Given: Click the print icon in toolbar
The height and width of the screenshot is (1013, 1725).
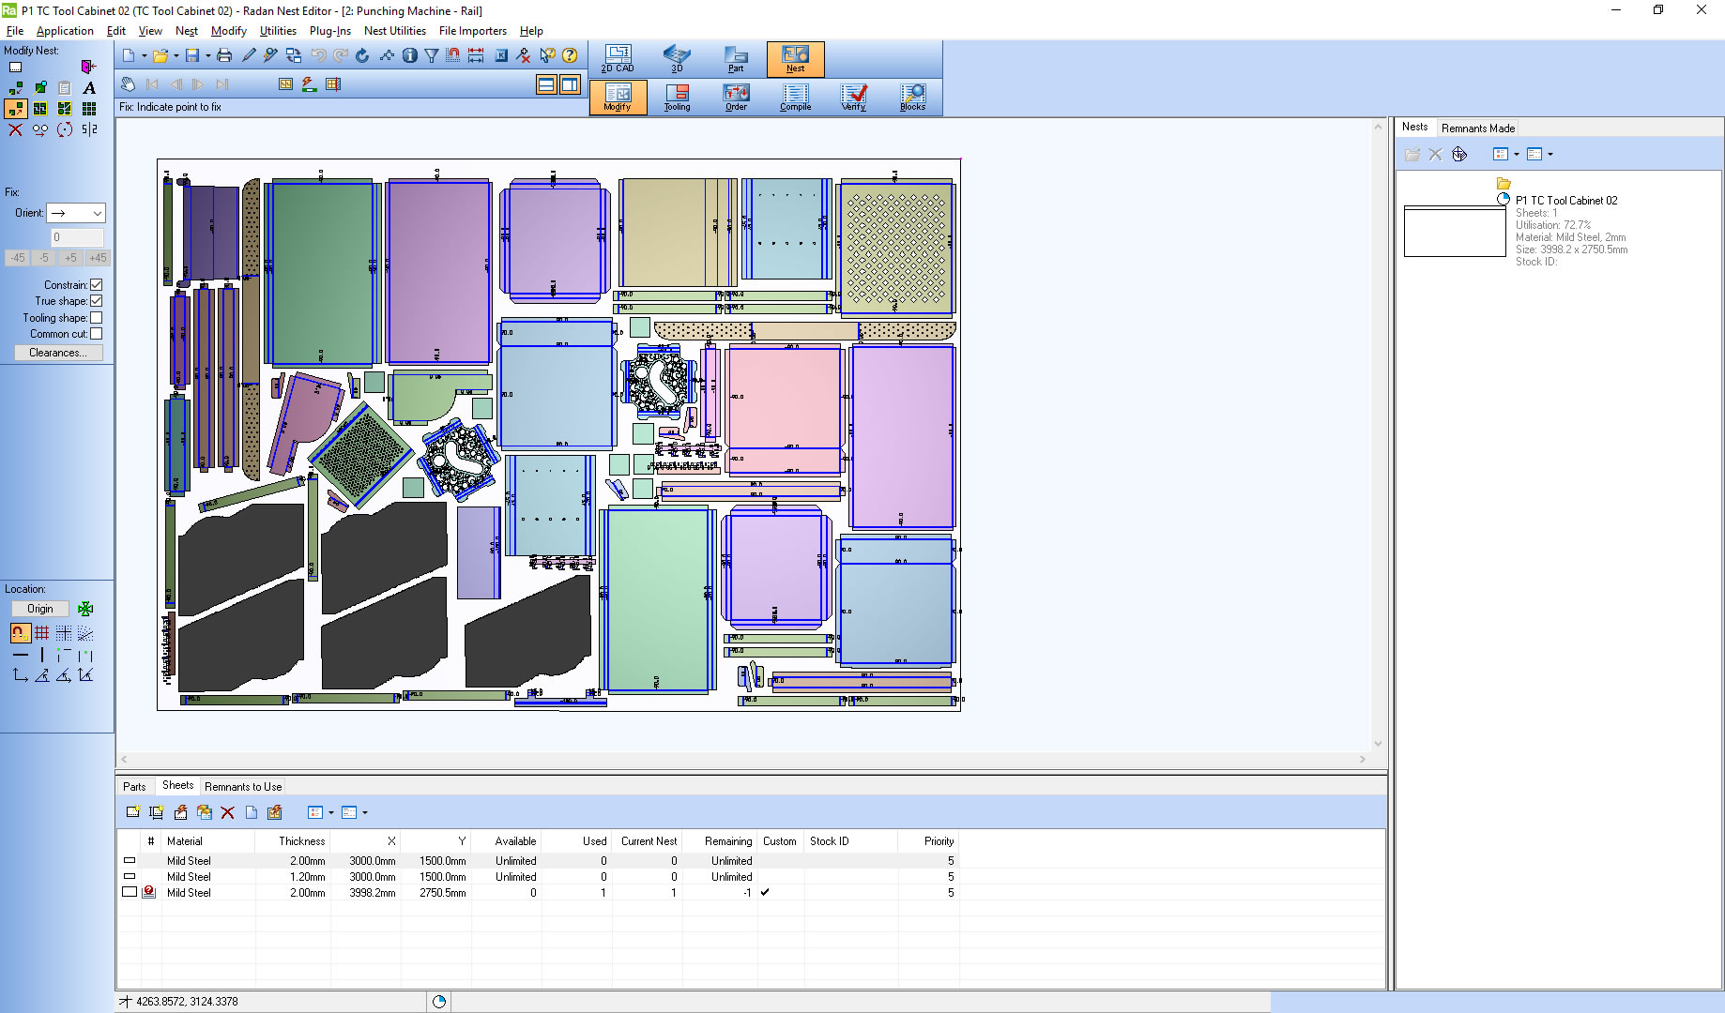Looking at the screenshot, I should [x=223, y=56].
